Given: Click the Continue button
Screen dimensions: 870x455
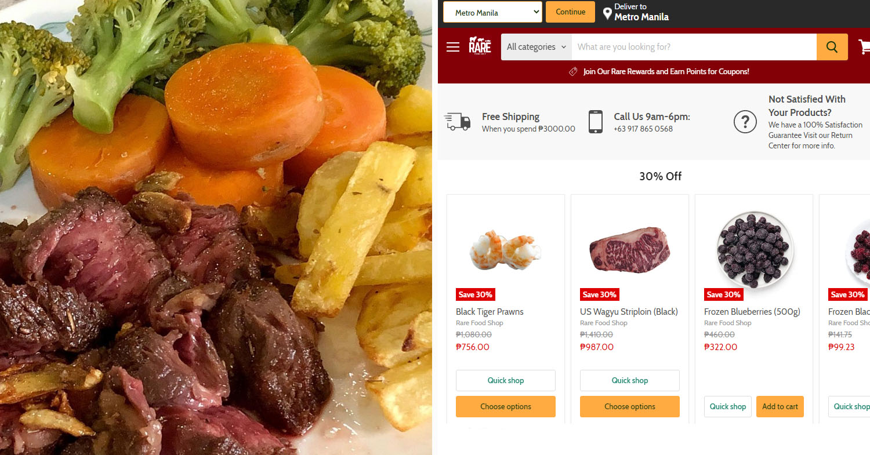Looking at the screenshot, I should 570,12.
